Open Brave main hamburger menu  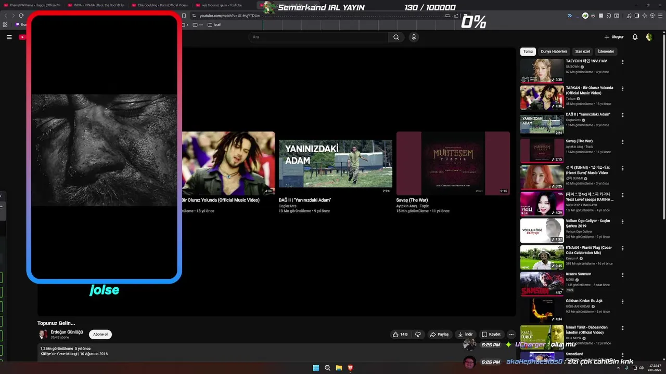point(660,16)
